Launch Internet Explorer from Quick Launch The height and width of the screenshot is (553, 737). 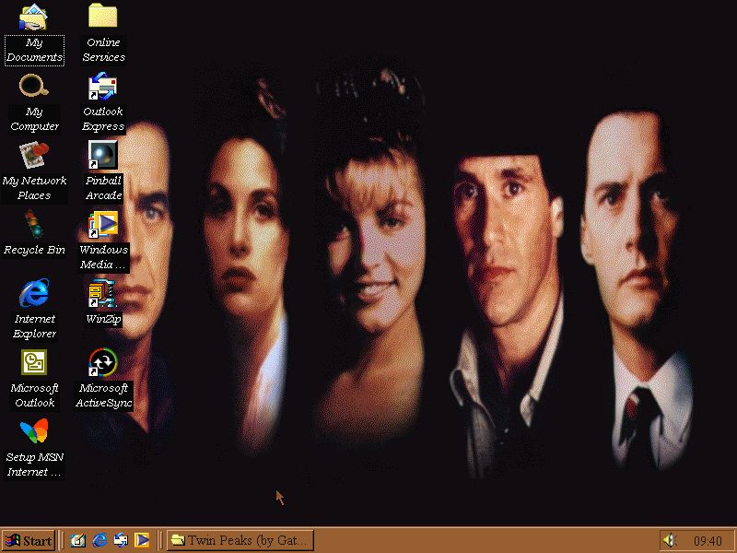[x=99, y=540]
